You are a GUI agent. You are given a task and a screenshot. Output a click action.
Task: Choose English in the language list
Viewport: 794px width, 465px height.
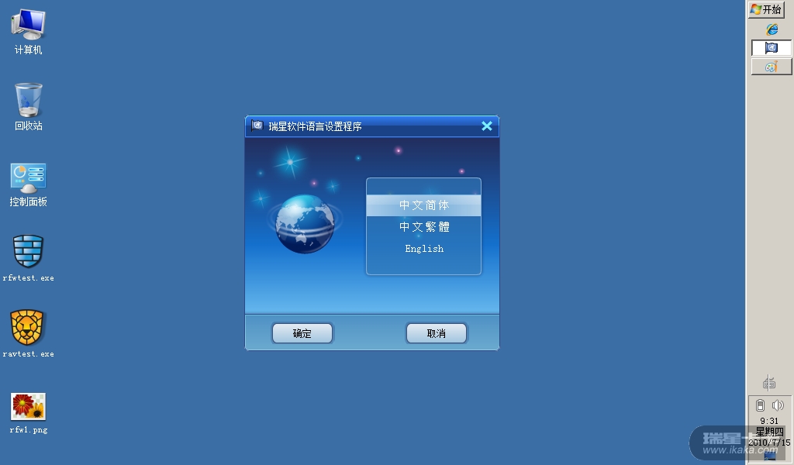(424, 249)
